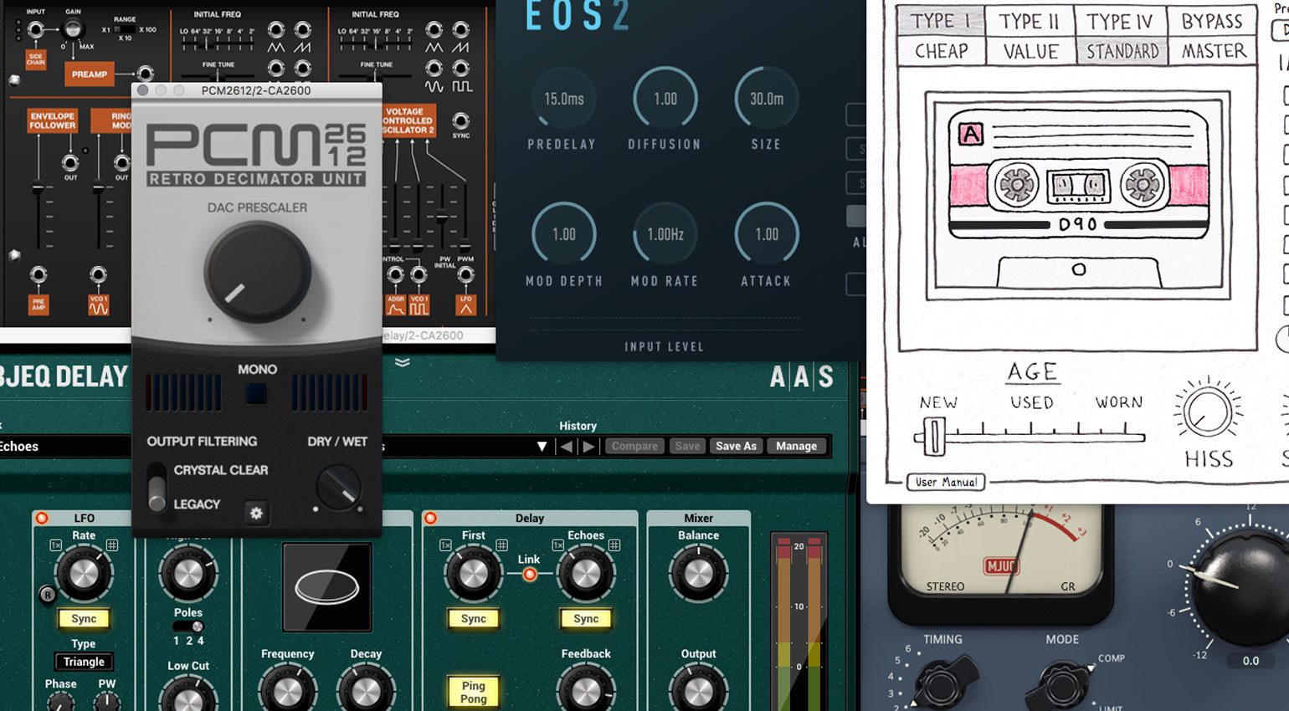1289x711 pixels.
Task: Open the LFO Type Triangle selector
Action: click(x=84, y=662)
